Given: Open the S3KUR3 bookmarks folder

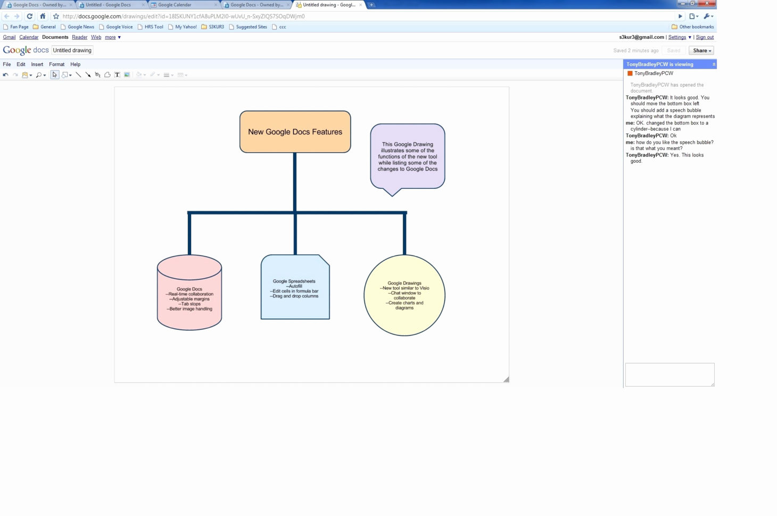Looking at the screenshot, I should (213, 27).
